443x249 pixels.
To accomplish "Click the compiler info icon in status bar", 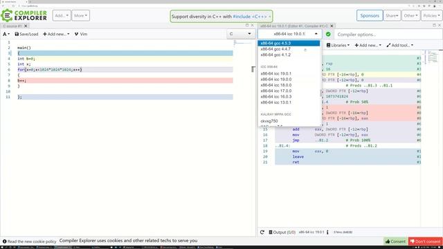I will coord(327,232).
